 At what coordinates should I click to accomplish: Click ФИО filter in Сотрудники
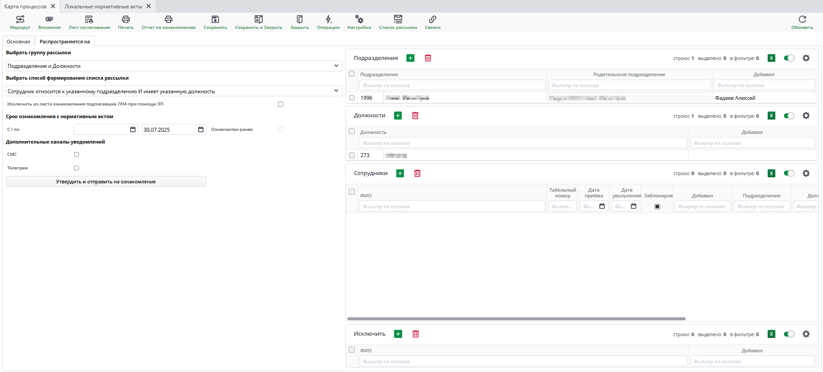tap(452, 207)
